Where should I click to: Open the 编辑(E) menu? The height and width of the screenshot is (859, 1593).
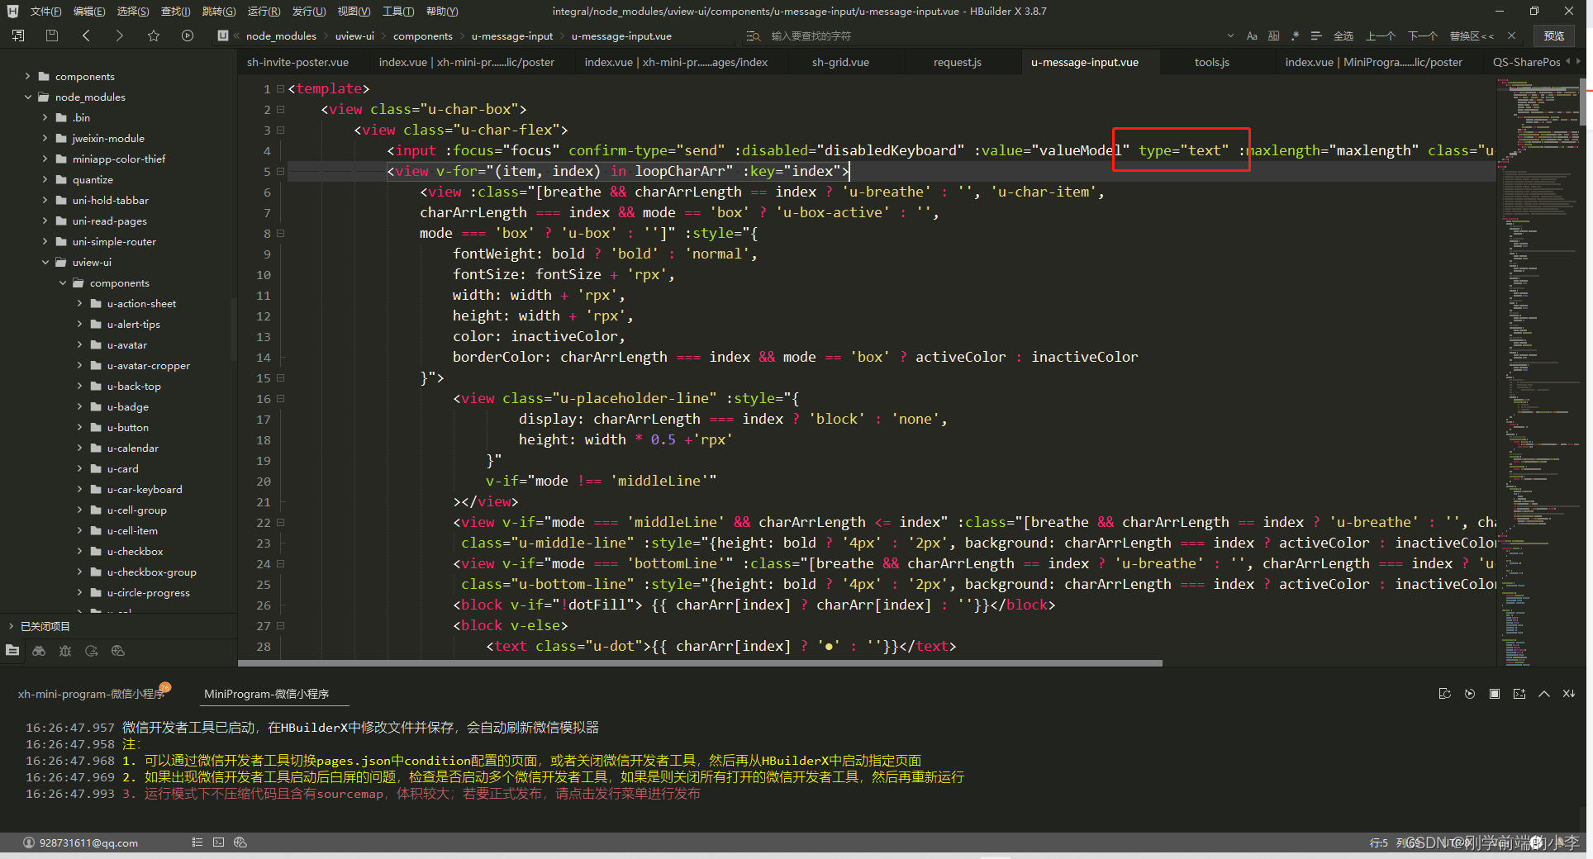click(89, 12)
